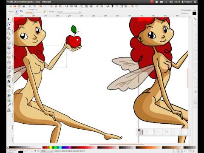The width and height of the screenshot is (204, 153).
Task: Open the mail envelope indicator
Action: (x=161, y=2)
